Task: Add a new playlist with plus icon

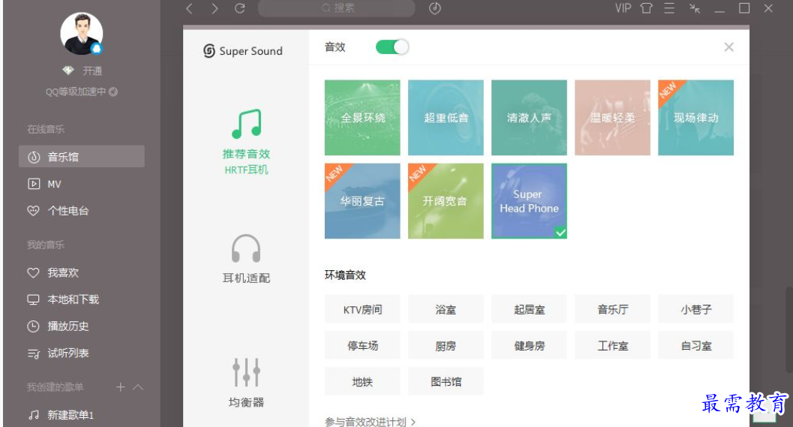Action: coord(120,387)
